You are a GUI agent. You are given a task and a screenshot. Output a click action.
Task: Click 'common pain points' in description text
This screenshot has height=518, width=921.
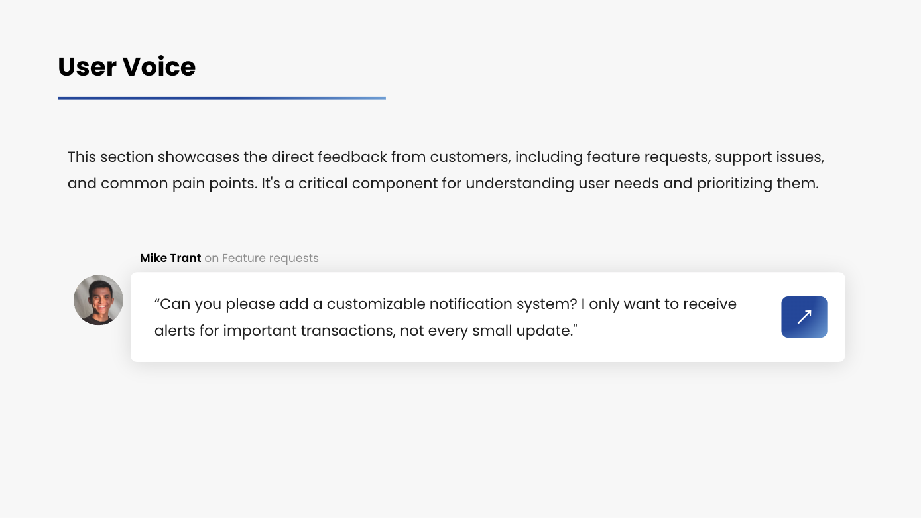tap(178, 184)
